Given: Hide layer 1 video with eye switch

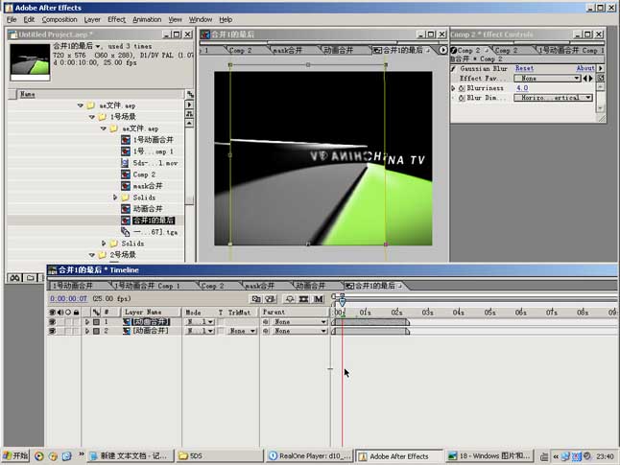Looking at the screenshot, I should pyautogui.click(x=52, y=322).
